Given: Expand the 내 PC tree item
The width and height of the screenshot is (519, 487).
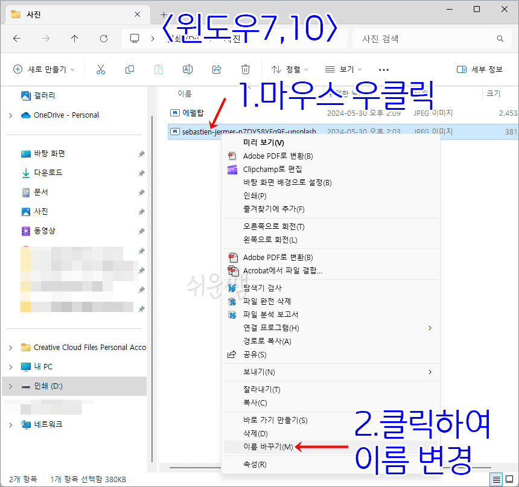Looking at the screenshot, I should (11, 366).
